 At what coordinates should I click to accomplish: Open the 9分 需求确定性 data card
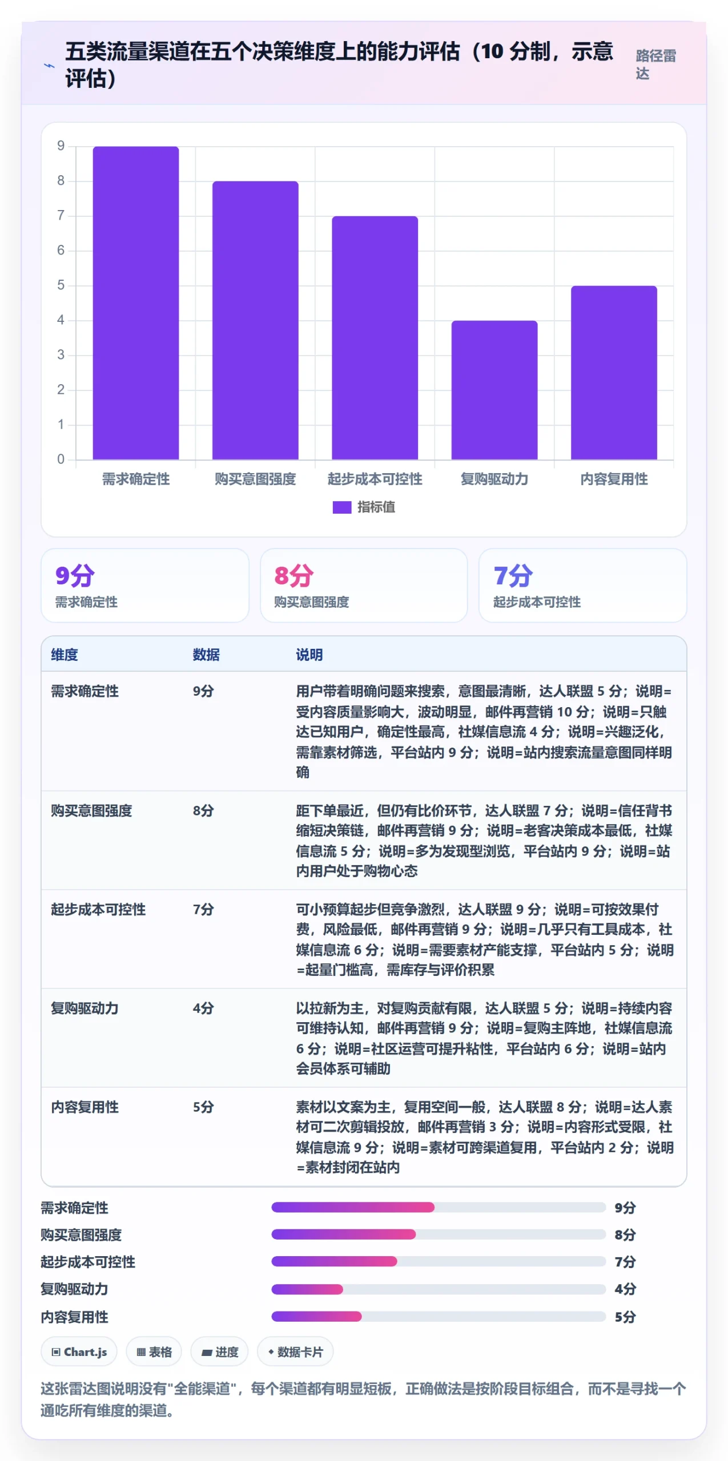[145, 586]
